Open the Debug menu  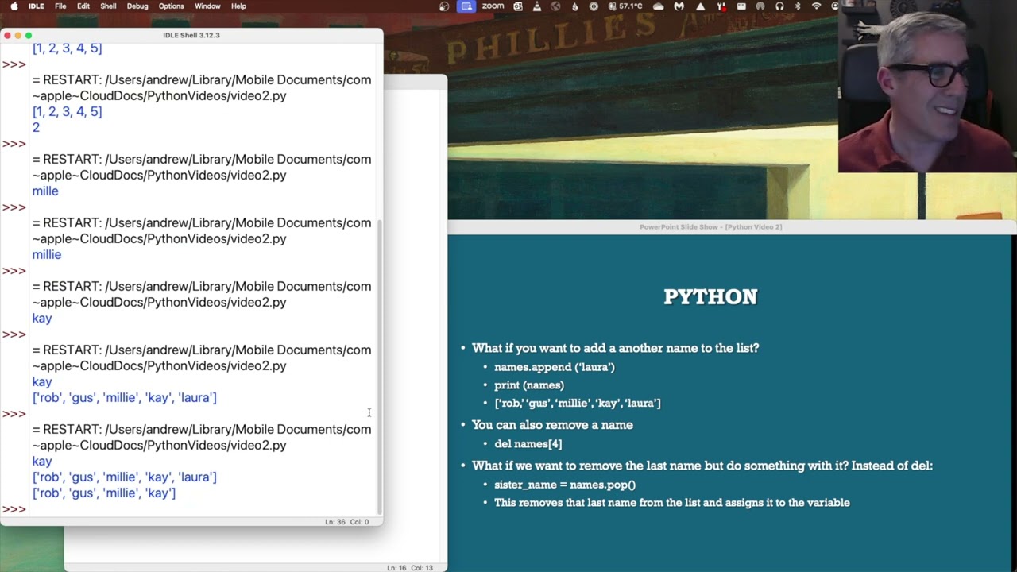(137, 6)
